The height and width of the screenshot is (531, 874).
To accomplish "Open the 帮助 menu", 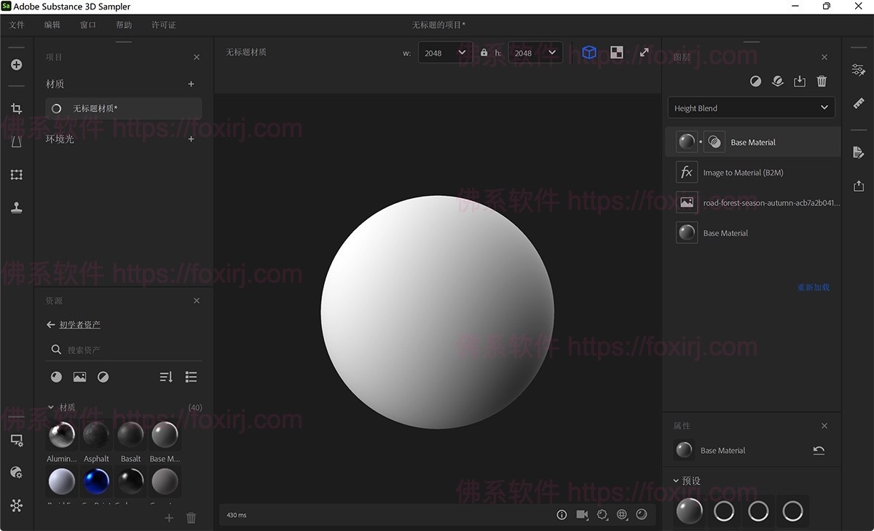I will 124,24.
